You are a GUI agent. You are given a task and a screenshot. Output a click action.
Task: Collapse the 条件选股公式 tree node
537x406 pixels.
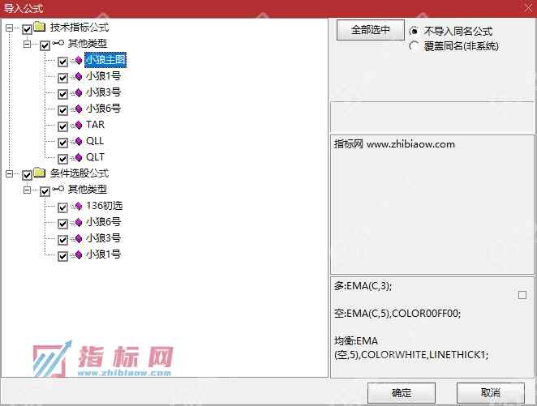pyautogui.click(x=10, y=173)
